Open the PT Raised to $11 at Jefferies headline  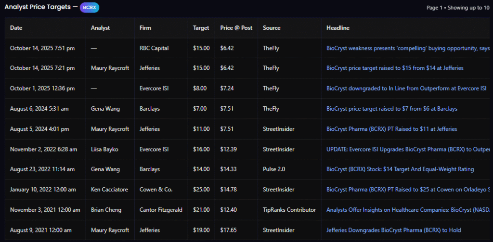391,129
